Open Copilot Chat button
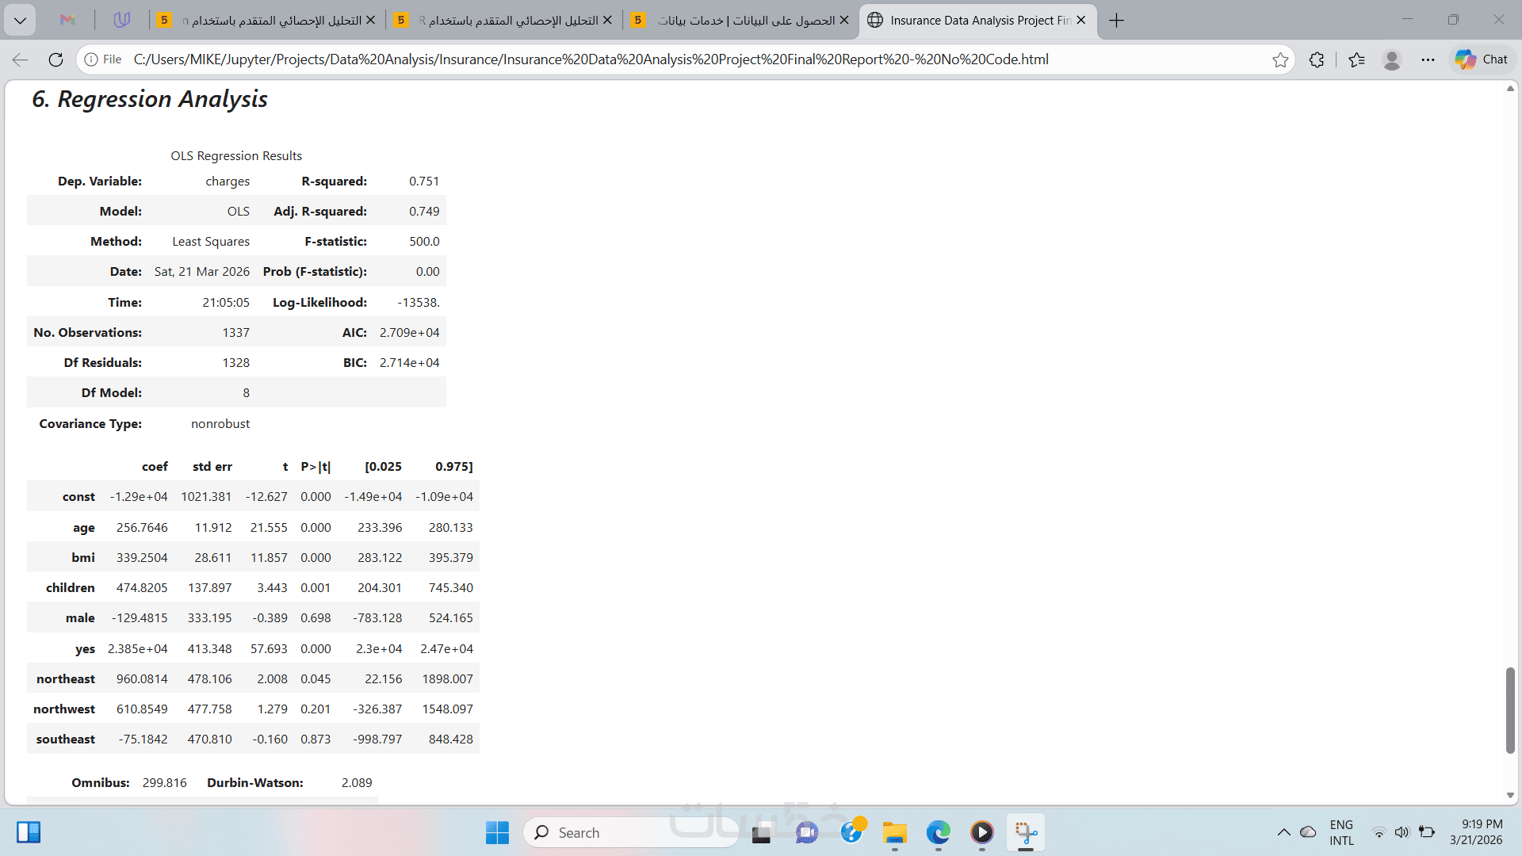This screenshot has height=856, width=1522. (x=1482, y=59)
